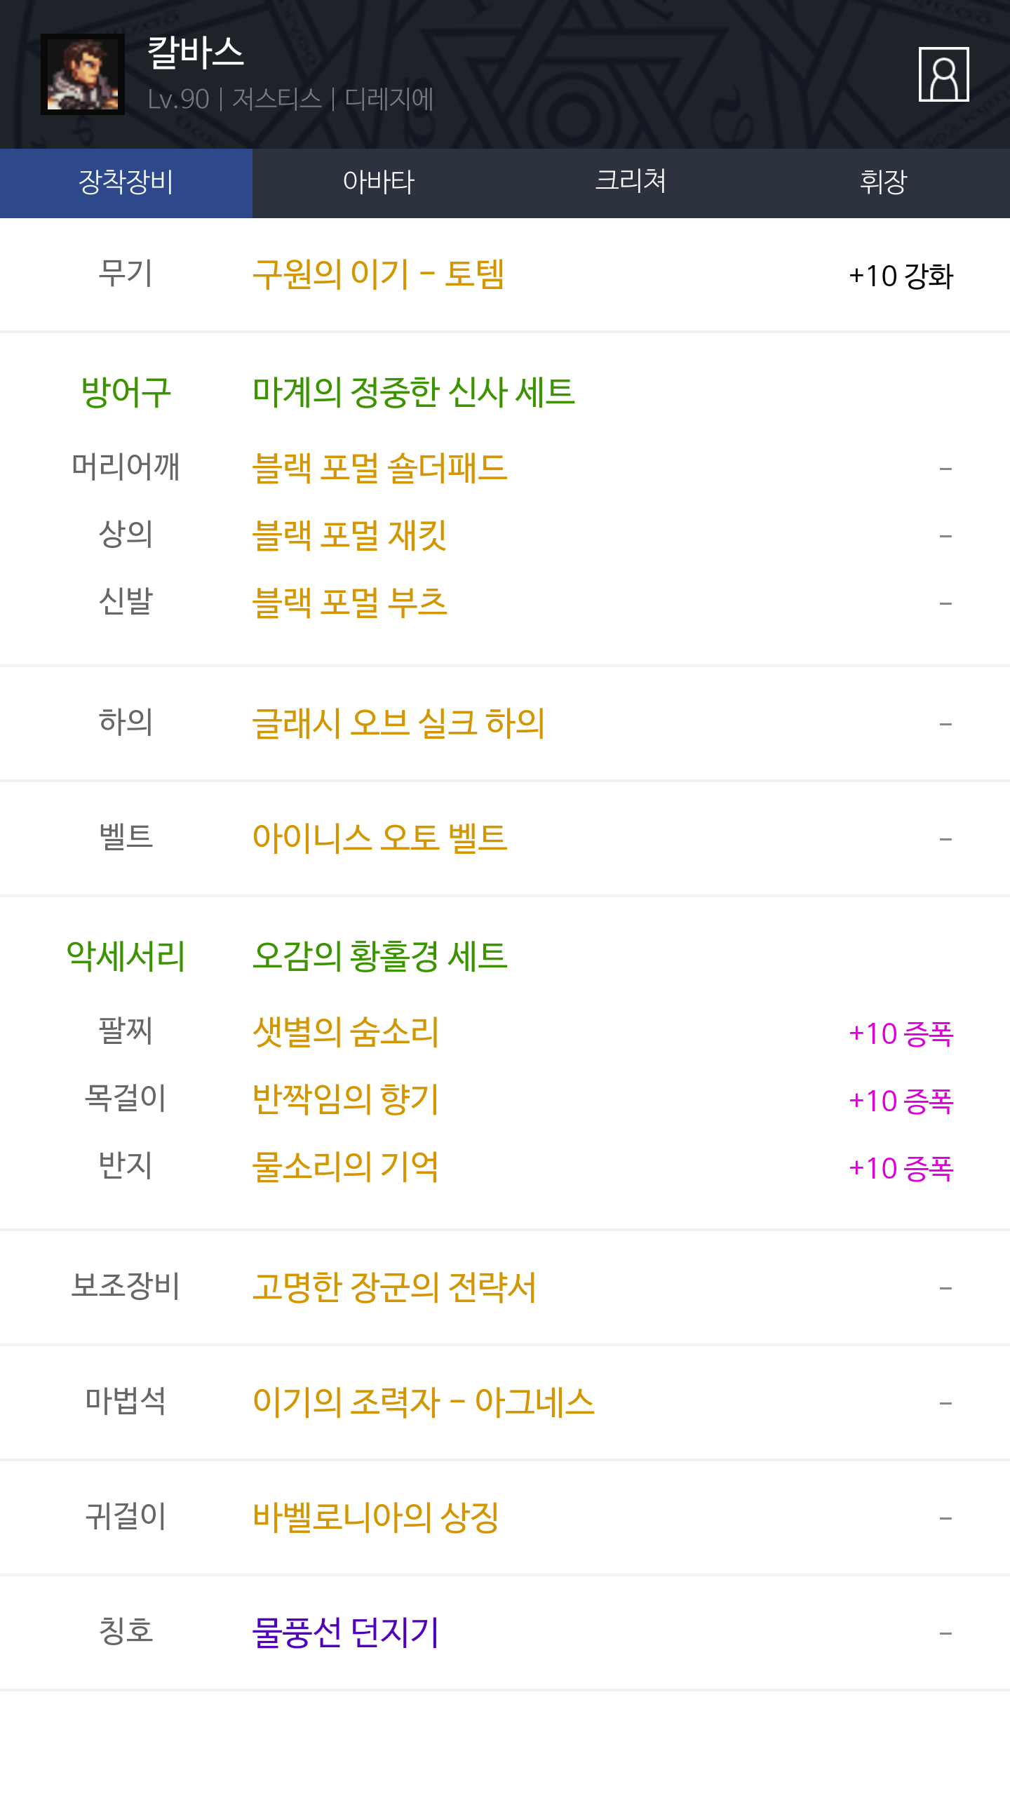
Task: Select the 장착장비 tab
Action: [126, 182]
